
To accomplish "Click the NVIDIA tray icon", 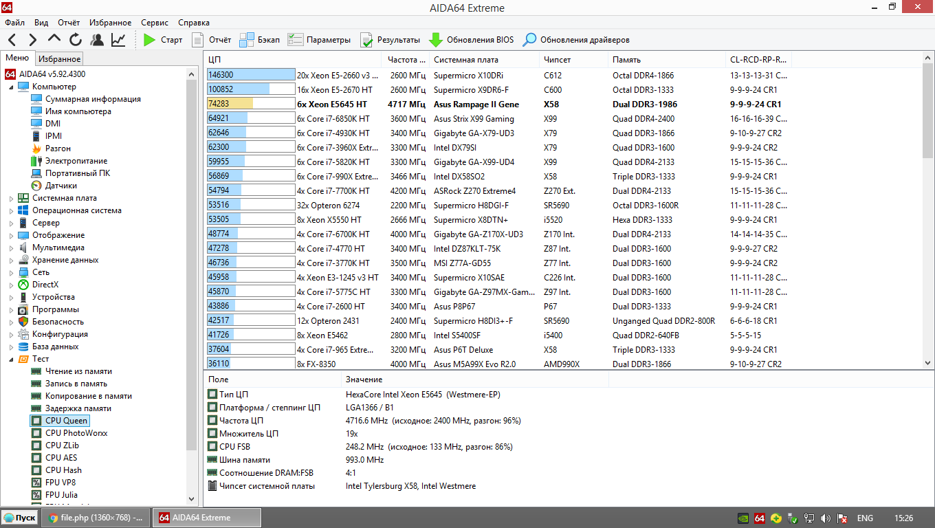I will (x=742, y=518).
